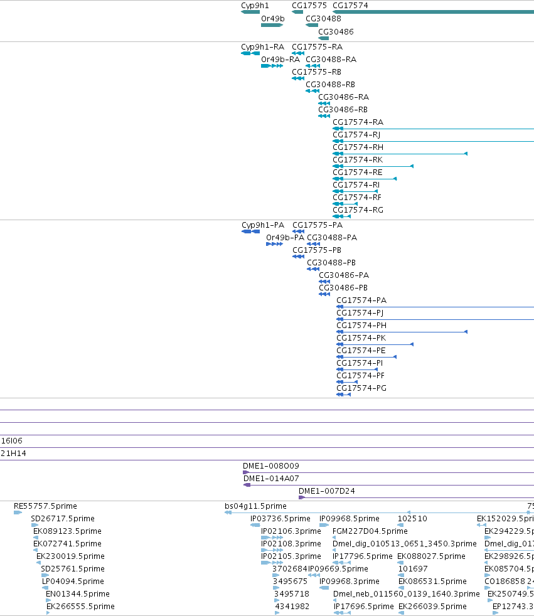Select transcript CG30488-RB
This screenshot has width=534, height=616.
click(x=312, y=91)
